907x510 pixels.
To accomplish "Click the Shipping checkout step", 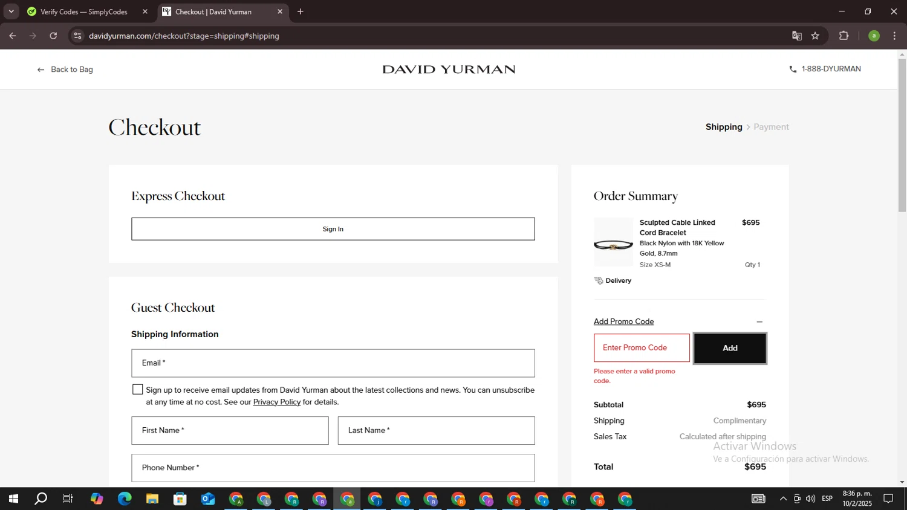I will (x=724, y=127).
